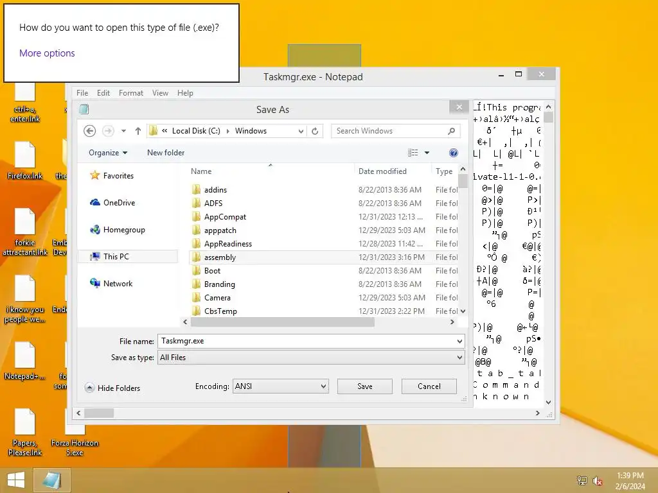The image size is (658, 493).
Task: Click Notepad icon in taskbar
Action: coord(51,480)
